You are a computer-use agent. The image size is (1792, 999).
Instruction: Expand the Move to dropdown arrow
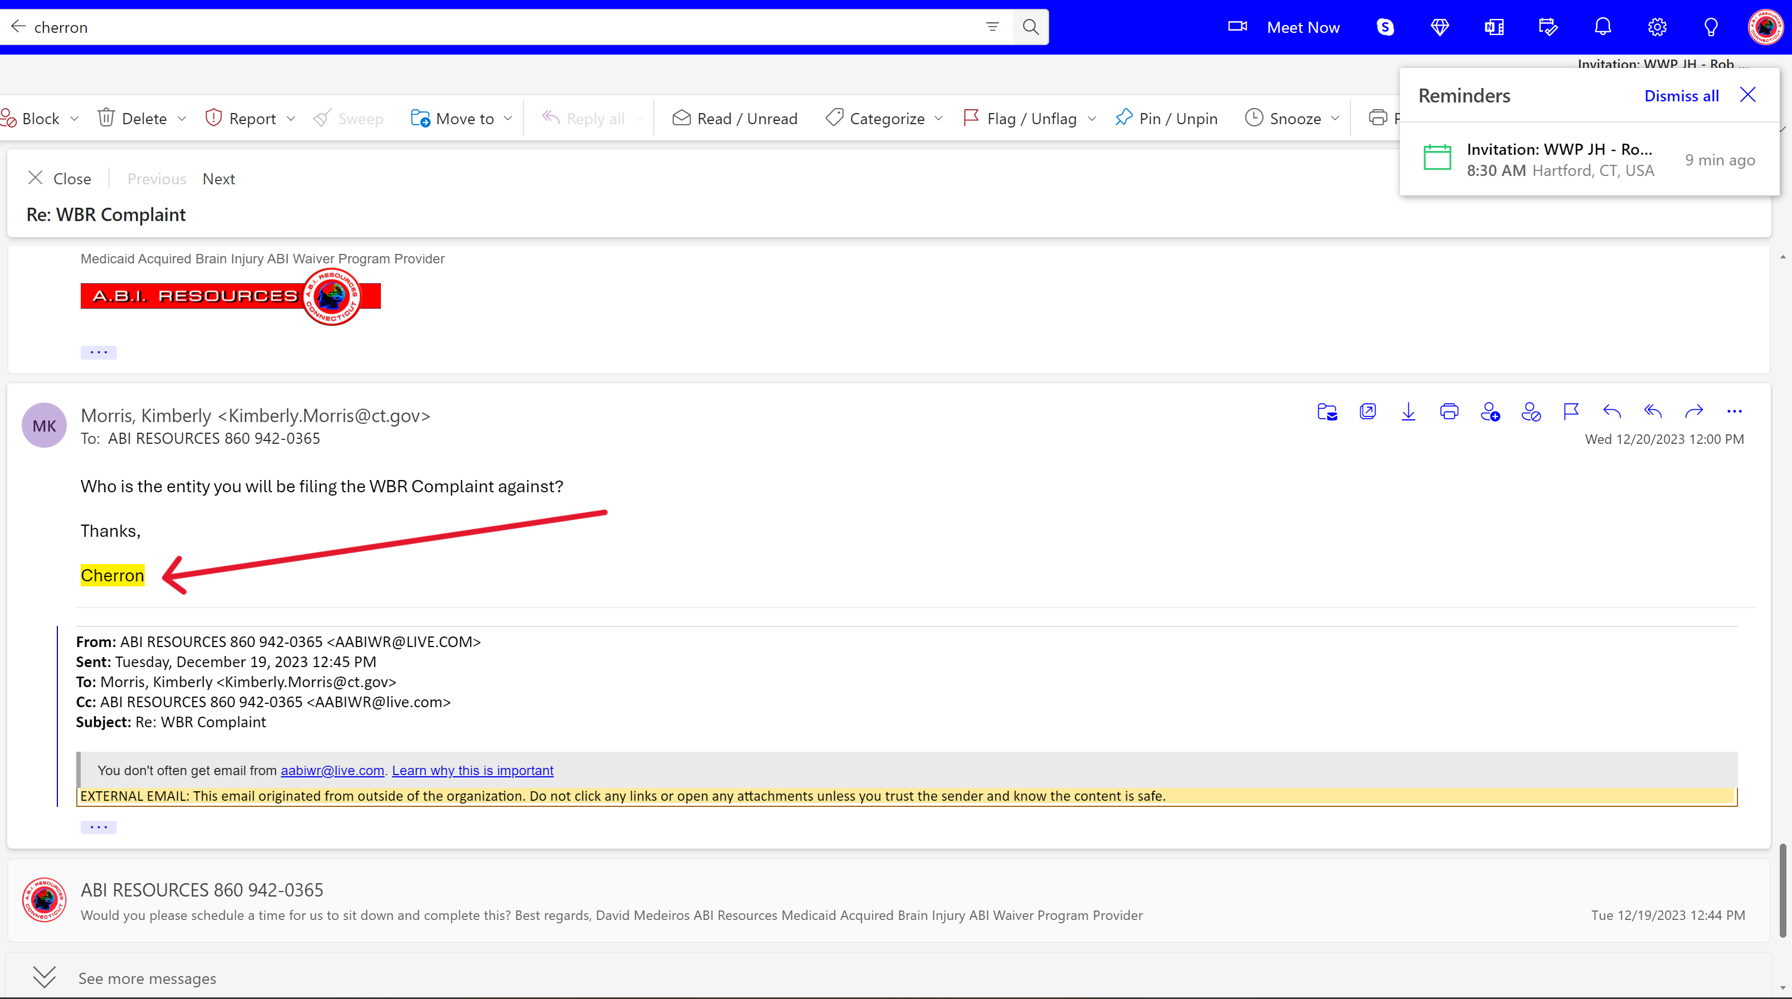point(508,118)
